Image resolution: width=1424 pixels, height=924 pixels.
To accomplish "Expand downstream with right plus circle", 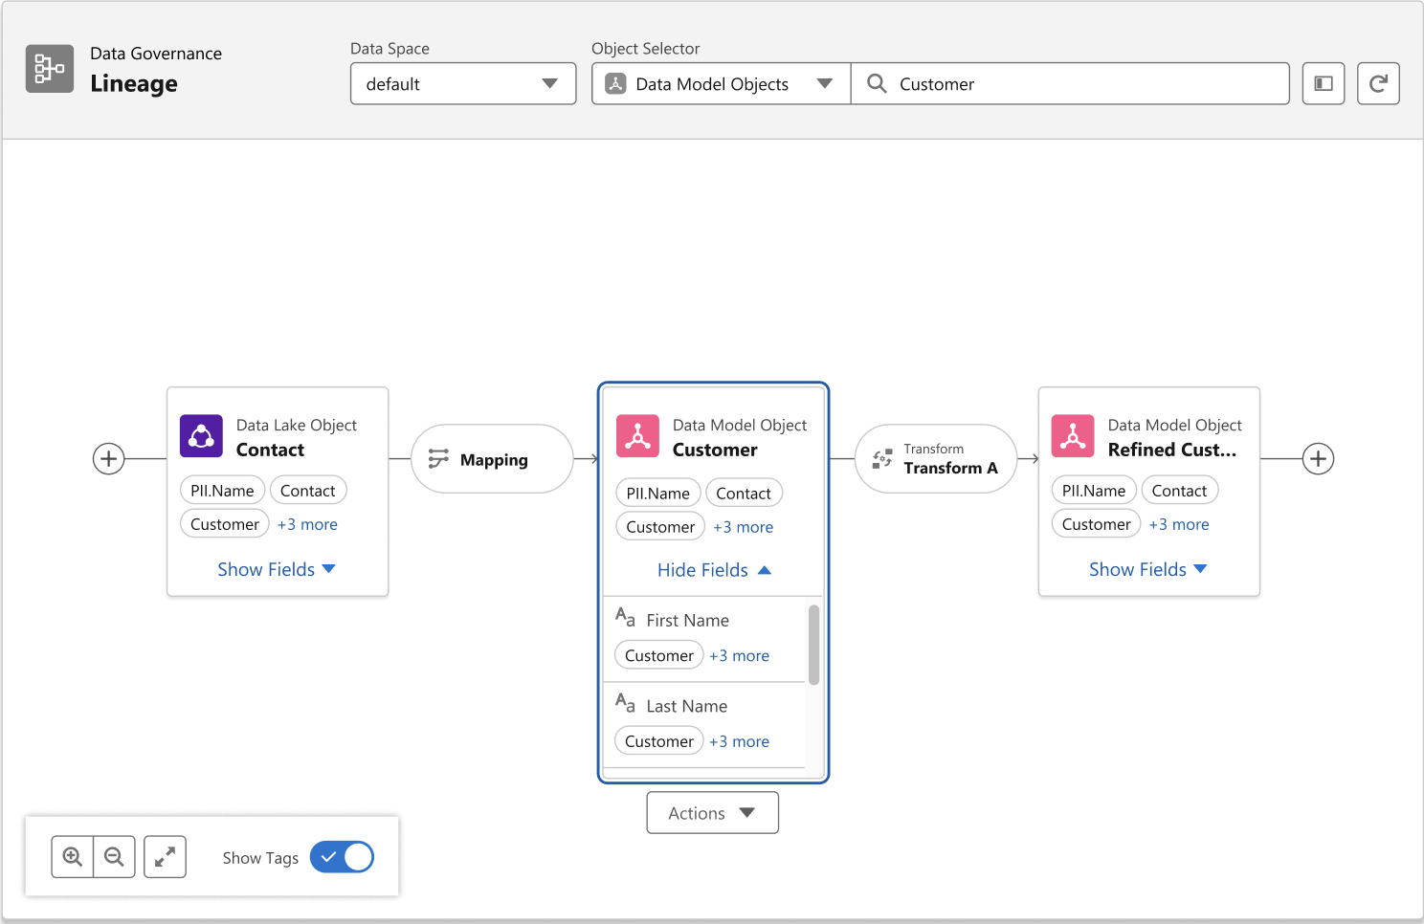I will click(x=1318, y=459).
